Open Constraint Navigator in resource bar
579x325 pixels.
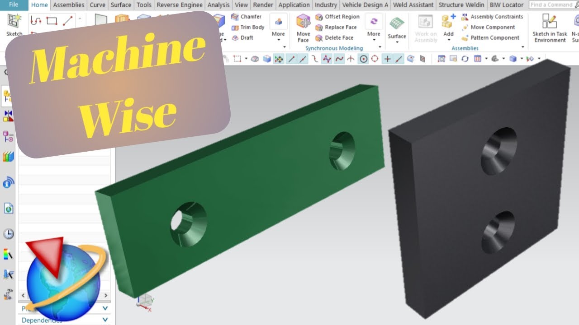[x=8, y=116]
